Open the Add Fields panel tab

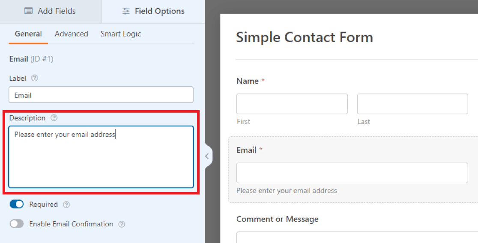[51, 11]
